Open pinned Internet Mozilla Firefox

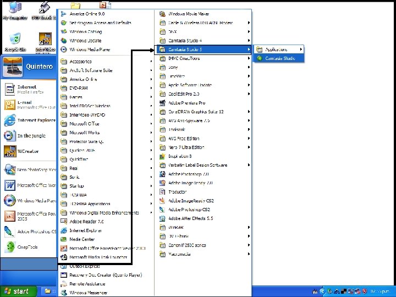[28, 90]
